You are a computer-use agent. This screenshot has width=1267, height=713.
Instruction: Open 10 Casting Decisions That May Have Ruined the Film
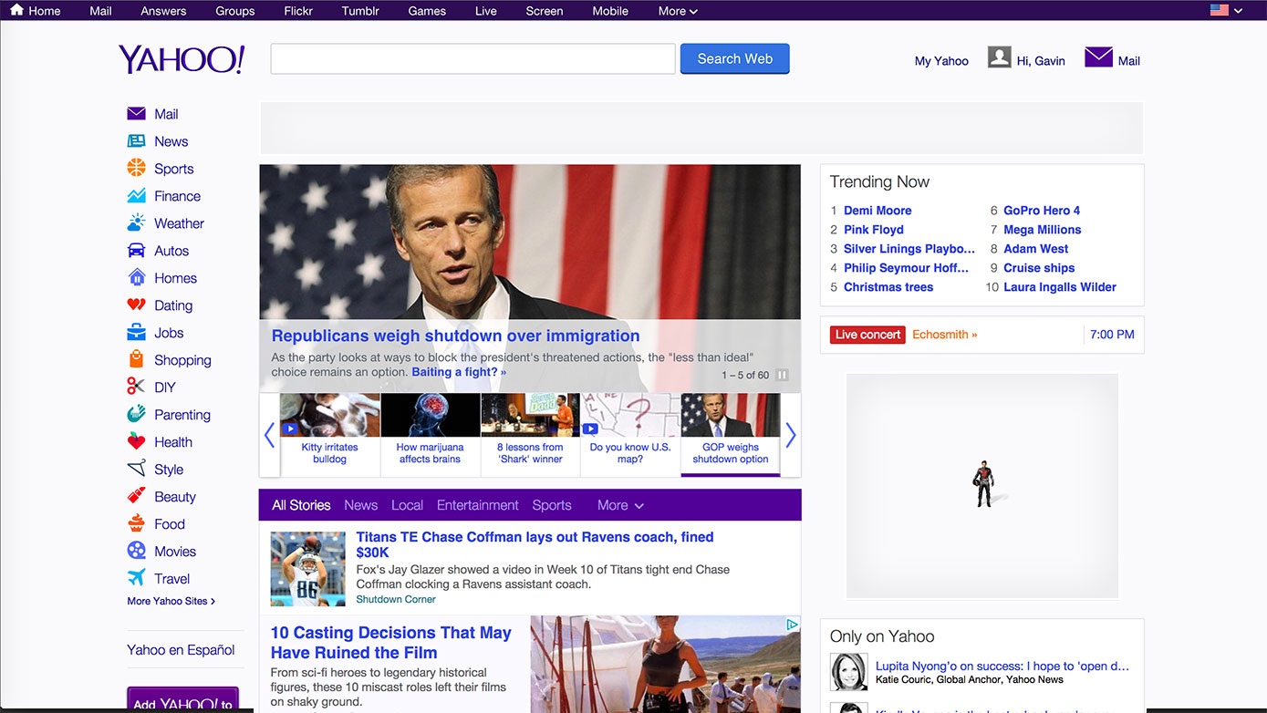point(390,643)
